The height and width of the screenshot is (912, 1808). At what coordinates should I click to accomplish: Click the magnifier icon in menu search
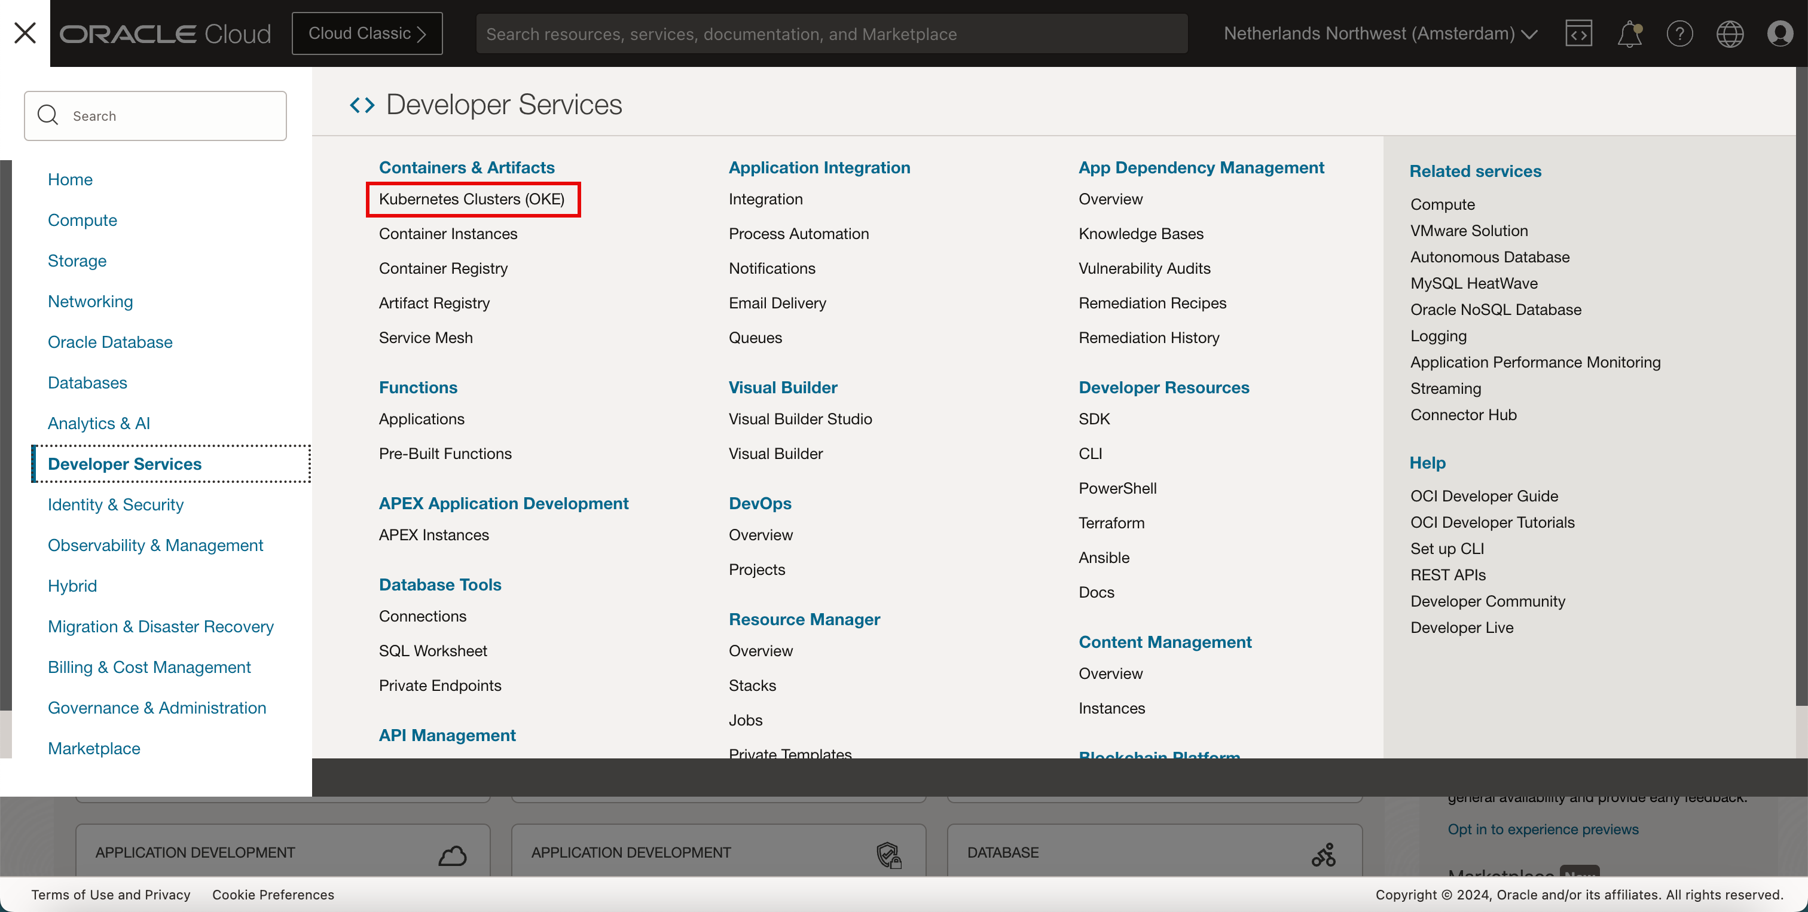coord(48,115)
